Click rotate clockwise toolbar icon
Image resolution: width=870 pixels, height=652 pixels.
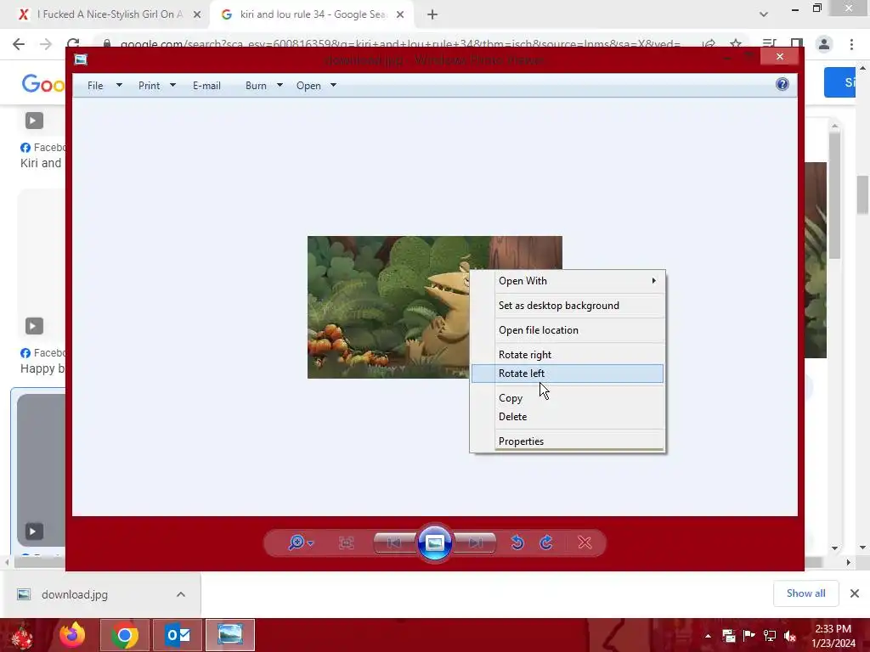[x=546, y=542]
